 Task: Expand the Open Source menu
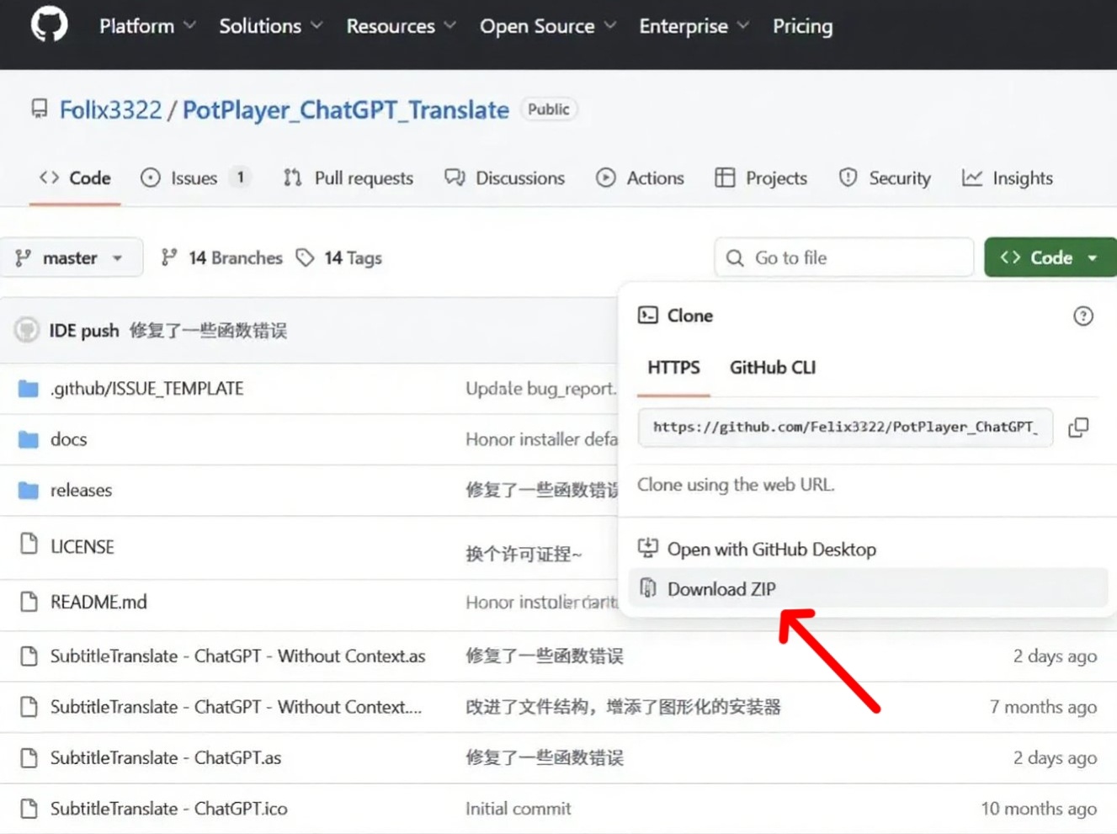point(548,26)
